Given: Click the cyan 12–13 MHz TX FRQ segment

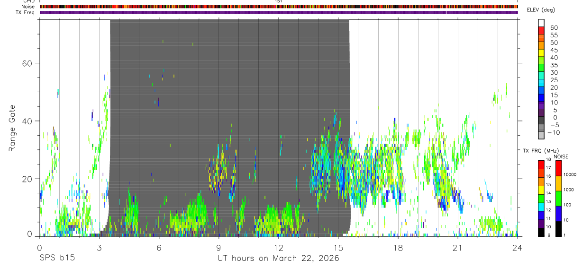Looking at the screenshot, I should click(541, 207).
